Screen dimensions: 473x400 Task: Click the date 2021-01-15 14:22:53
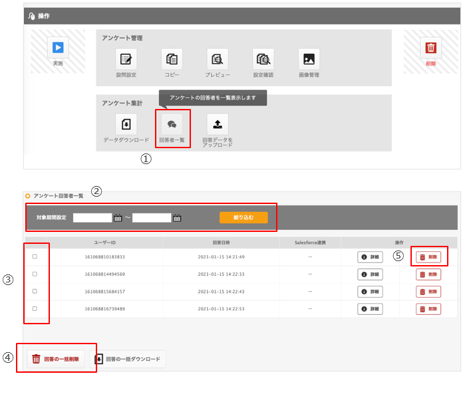(x=221, y=309)
